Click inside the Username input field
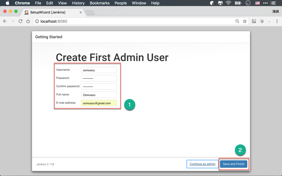The image size is (282, 176). tap(99, 70)
